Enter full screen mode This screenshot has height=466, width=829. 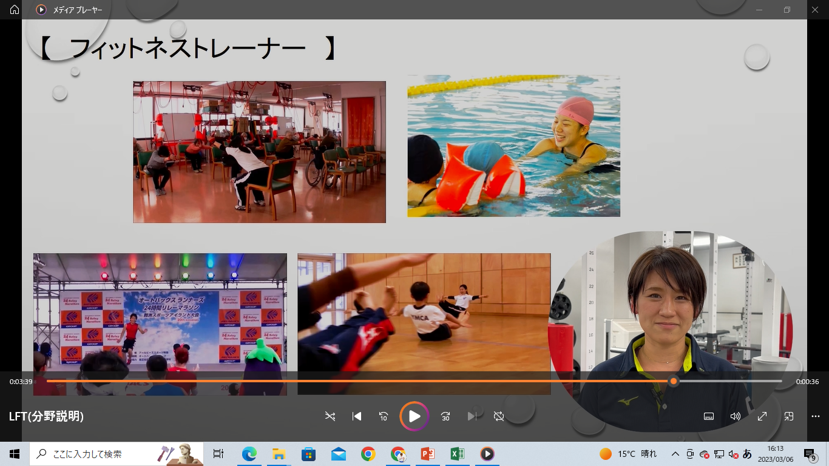click(762, 416)
